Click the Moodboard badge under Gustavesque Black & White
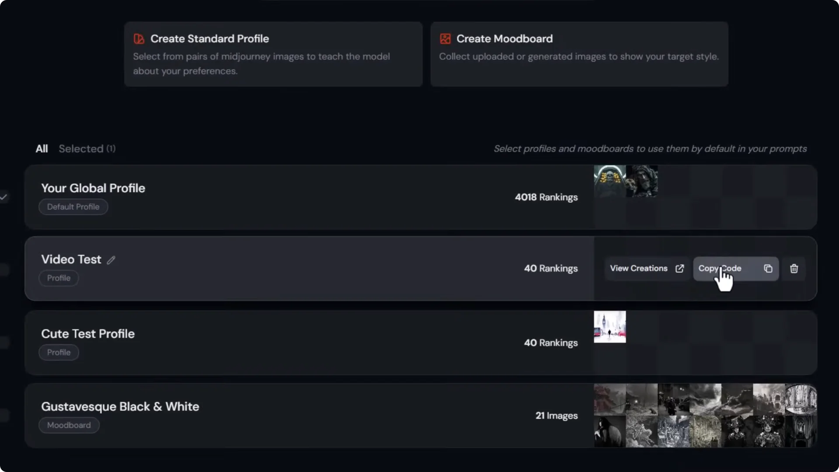The image size is (839, 472). pyautogui.click(x=69, y=425)
